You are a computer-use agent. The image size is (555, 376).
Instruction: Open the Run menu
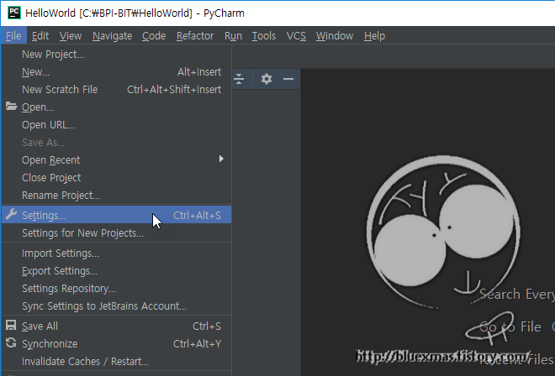click(233, 36)
